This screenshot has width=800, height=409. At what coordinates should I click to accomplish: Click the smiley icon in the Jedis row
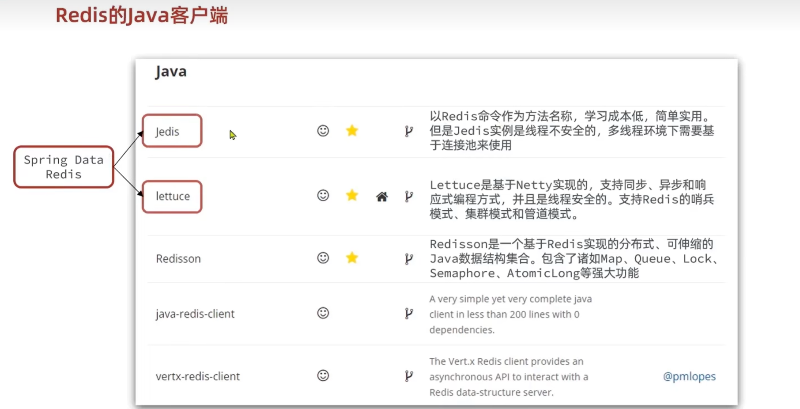[323, 131]
